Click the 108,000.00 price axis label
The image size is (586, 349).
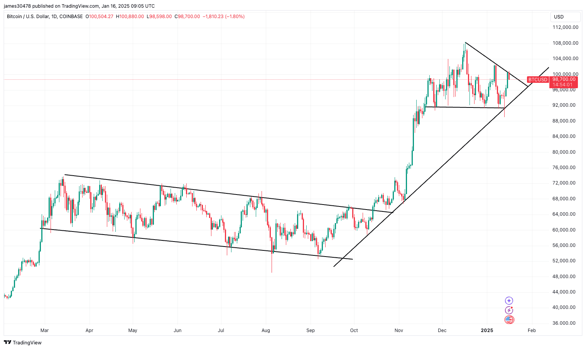pyautogui.click(x=566, y=43)
